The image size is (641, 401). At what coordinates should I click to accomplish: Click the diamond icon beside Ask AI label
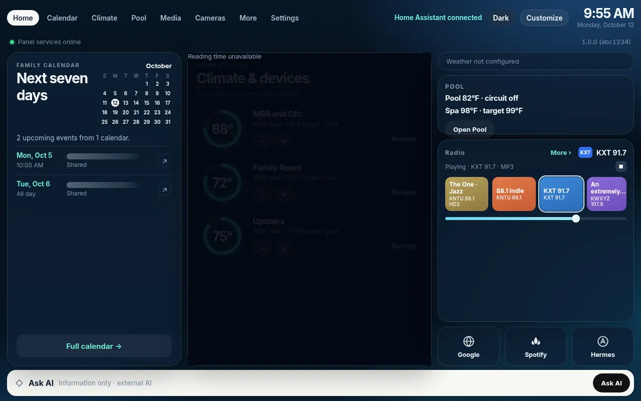[19, 383]
